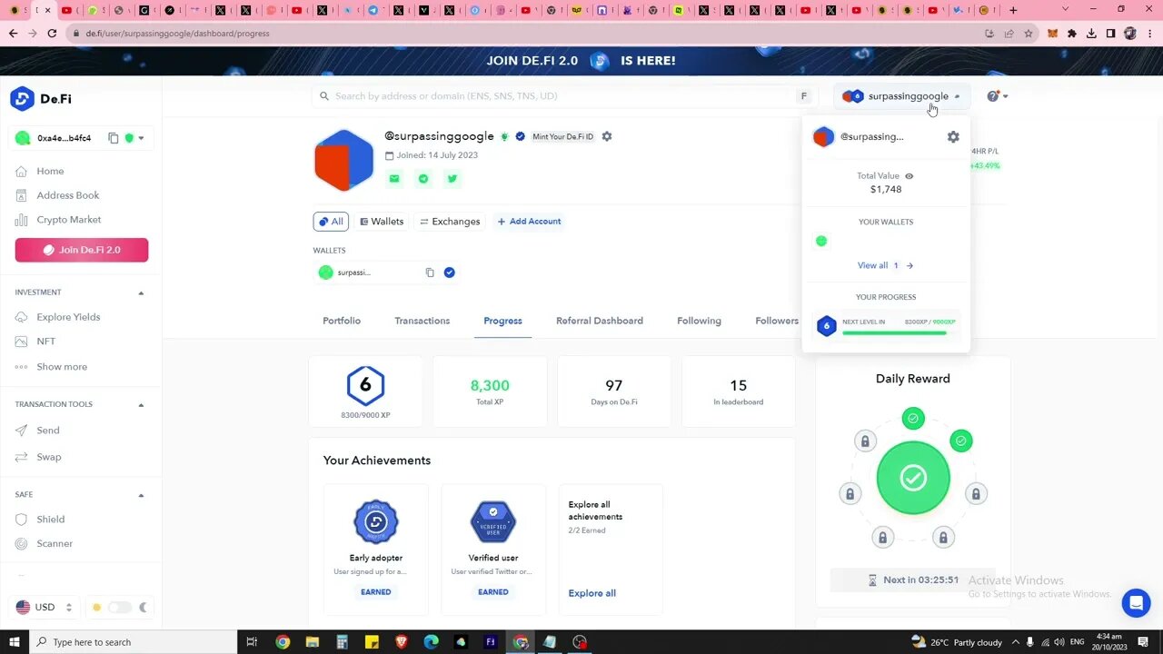Select the All accounts filter
This screenshot has width=1163, height=654.
point(331,222)
